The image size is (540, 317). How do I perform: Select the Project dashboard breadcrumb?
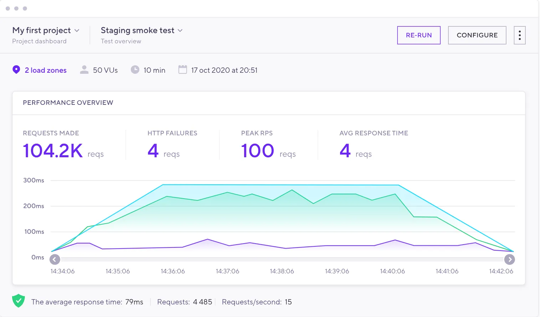point(39,41)
